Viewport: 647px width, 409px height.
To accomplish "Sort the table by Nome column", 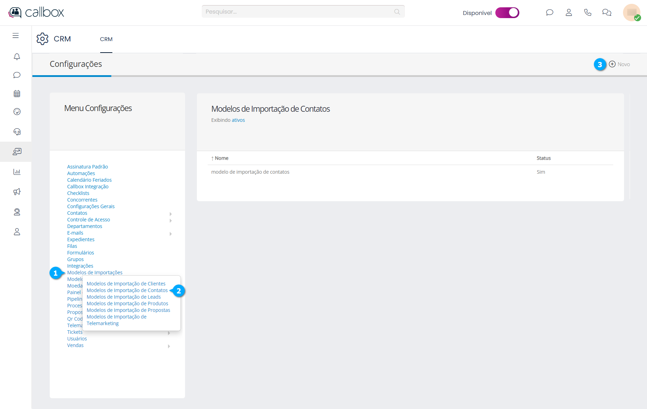I will point(221,158).
